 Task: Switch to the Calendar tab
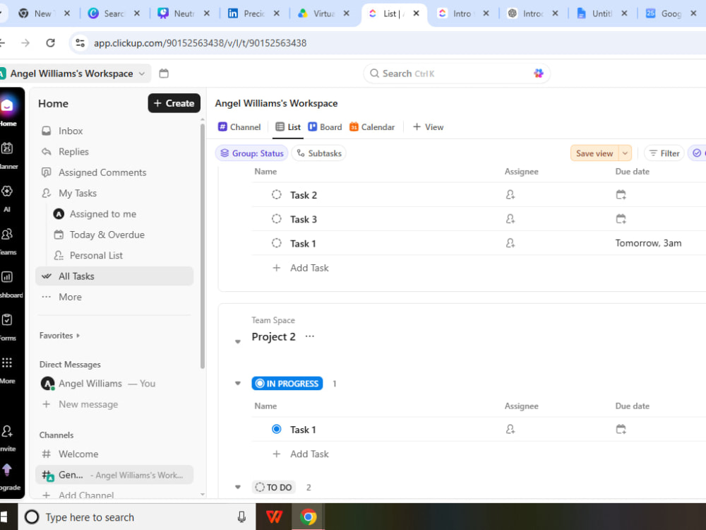372,127
